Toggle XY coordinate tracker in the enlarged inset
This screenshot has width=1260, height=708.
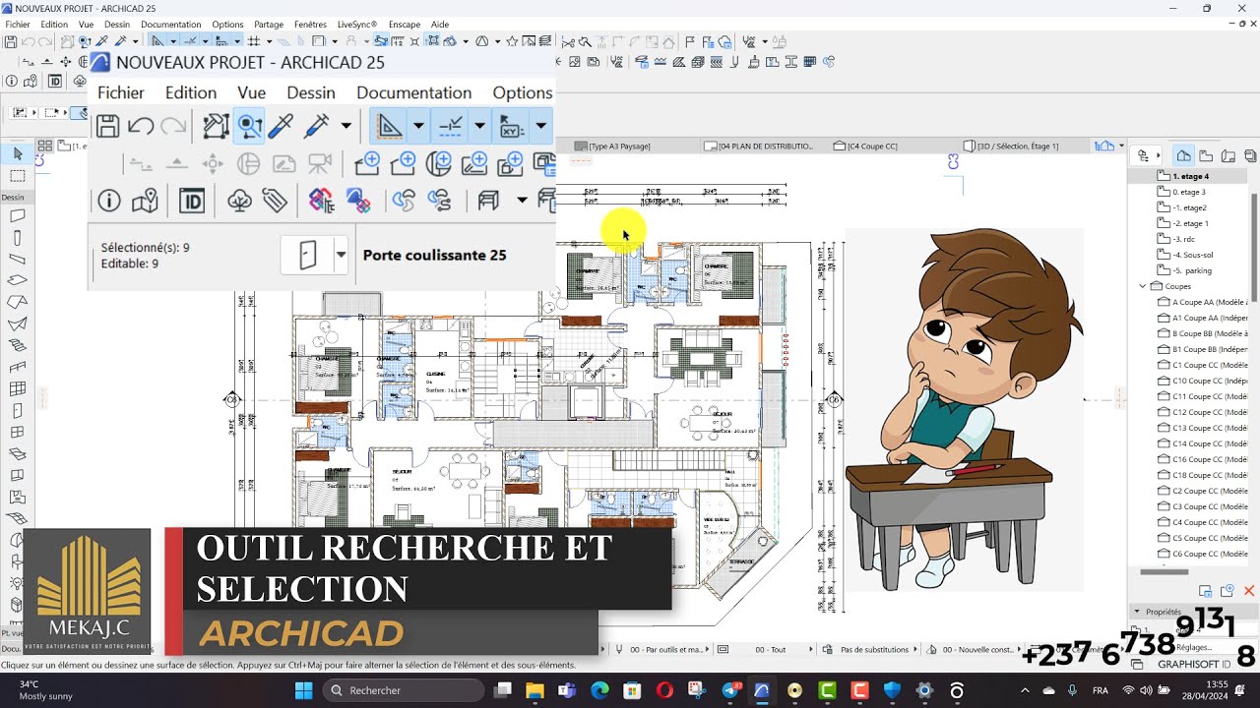[x=512, y=126]
